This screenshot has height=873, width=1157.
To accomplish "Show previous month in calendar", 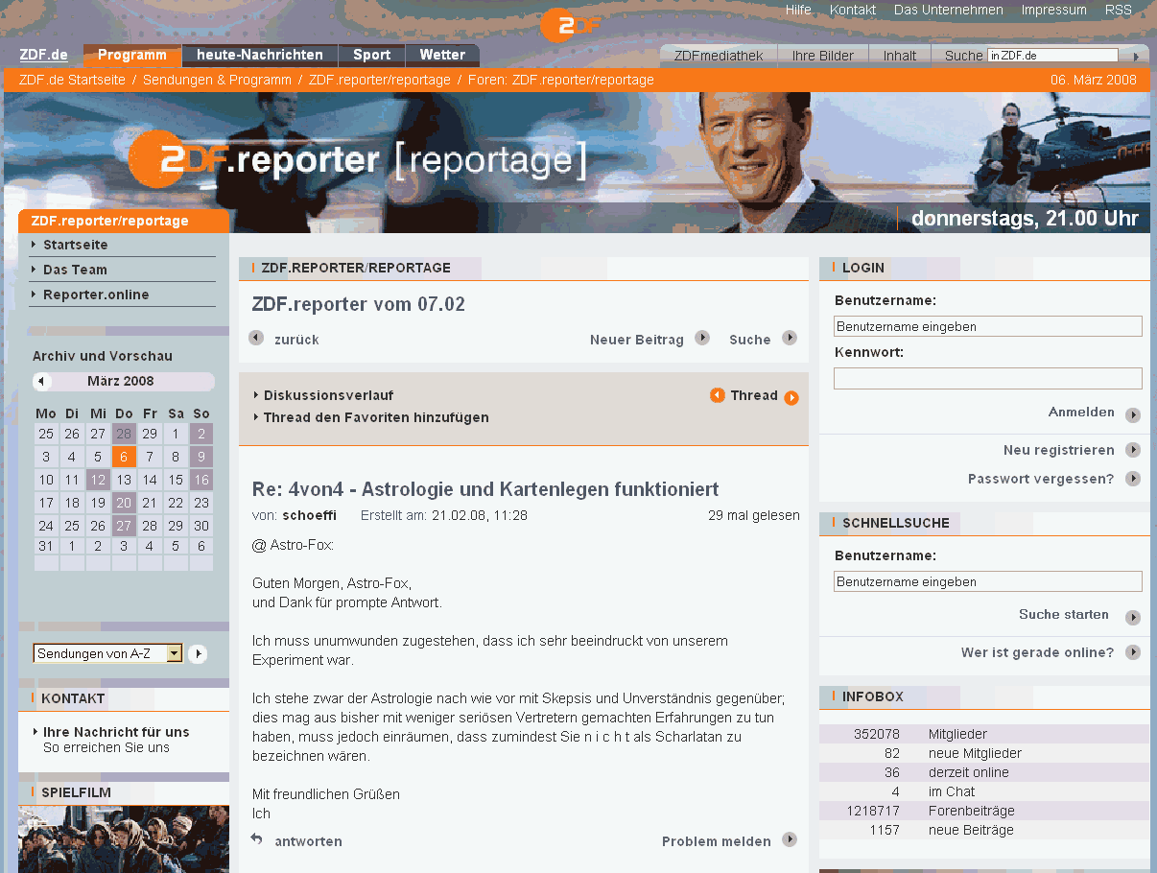I will click(41, 382).
